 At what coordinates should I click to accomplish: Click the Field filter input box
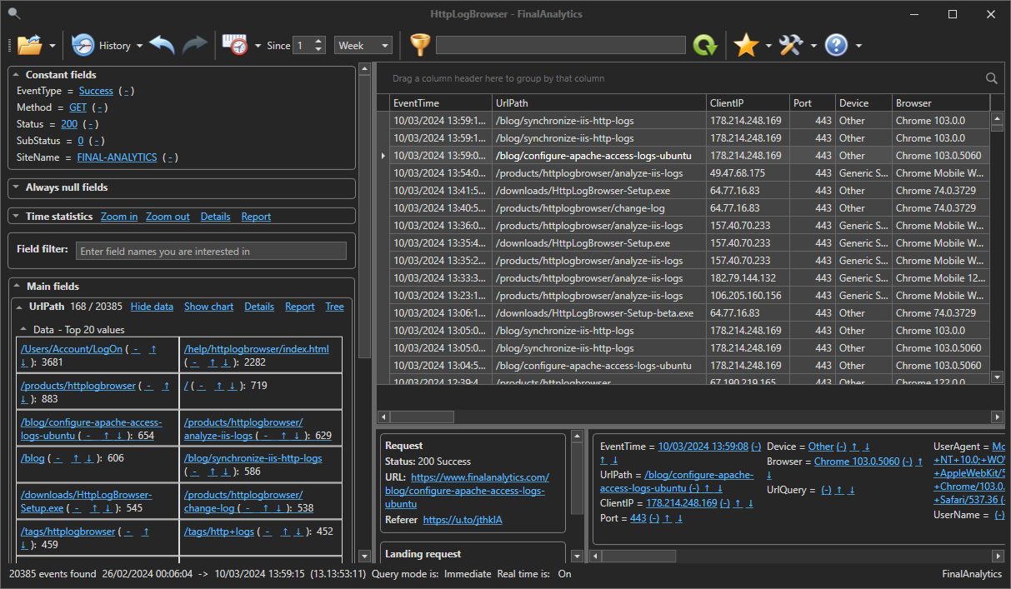click(211, 251)
